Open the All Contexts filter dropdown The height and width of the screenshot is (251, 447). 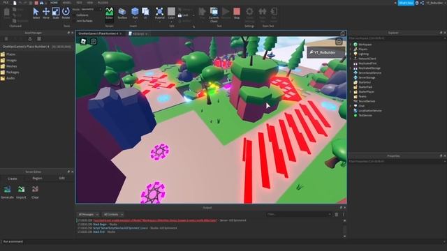click(x=113, y=214)
